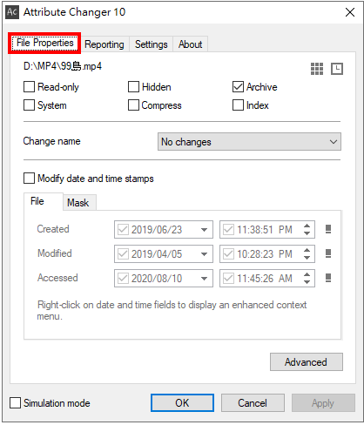Click the Advanced button
Screen dimensions: 364x425
(x=307, y=362)
